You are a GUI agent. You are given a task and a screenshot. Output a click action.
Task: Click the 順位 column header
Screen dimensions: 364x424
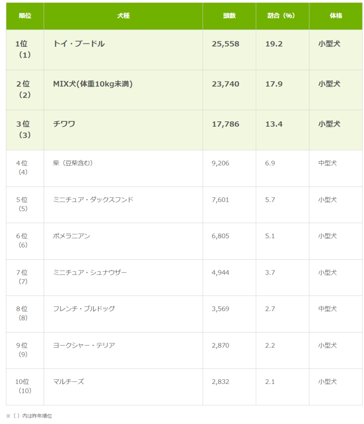click(25, 16)
